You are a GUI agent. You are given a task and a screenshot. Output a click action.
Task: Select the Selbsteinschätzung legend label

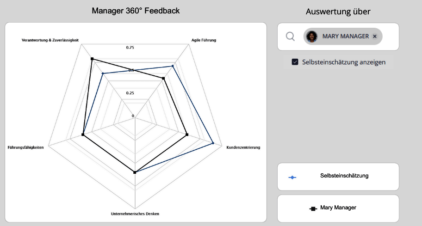[344, 176]
